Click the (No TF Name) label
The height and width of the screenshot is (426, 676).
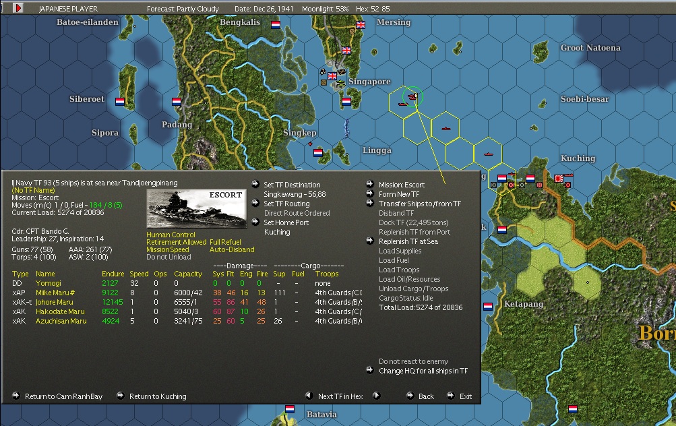tap(33, 190)
